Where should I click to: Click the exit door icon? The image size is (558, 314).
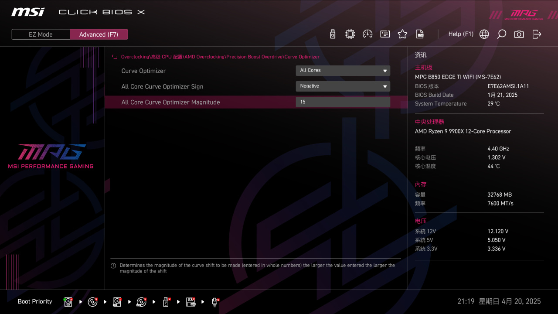[537, 34]
